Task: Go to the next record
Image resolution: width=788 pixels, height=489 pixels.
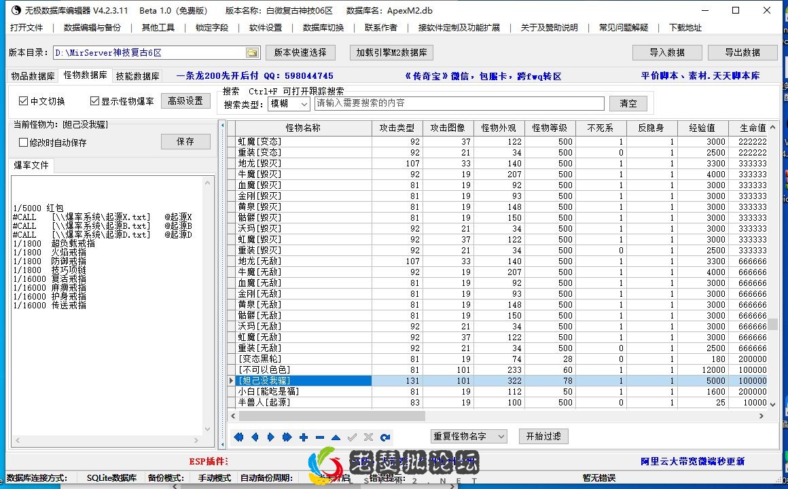Action: point(270,437)
